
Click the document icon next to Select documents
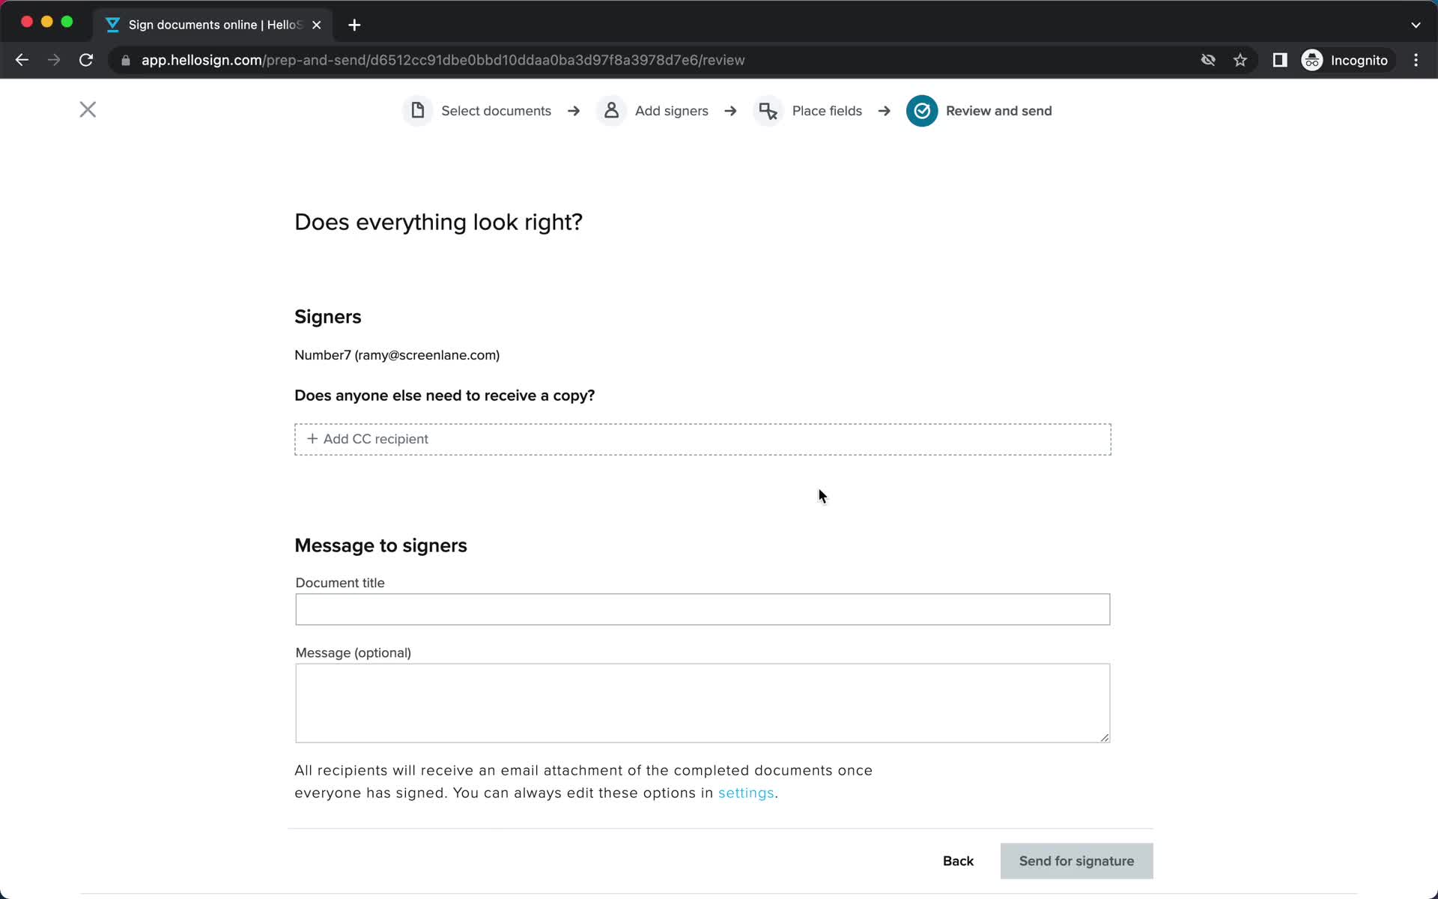[x=417, y=111]
